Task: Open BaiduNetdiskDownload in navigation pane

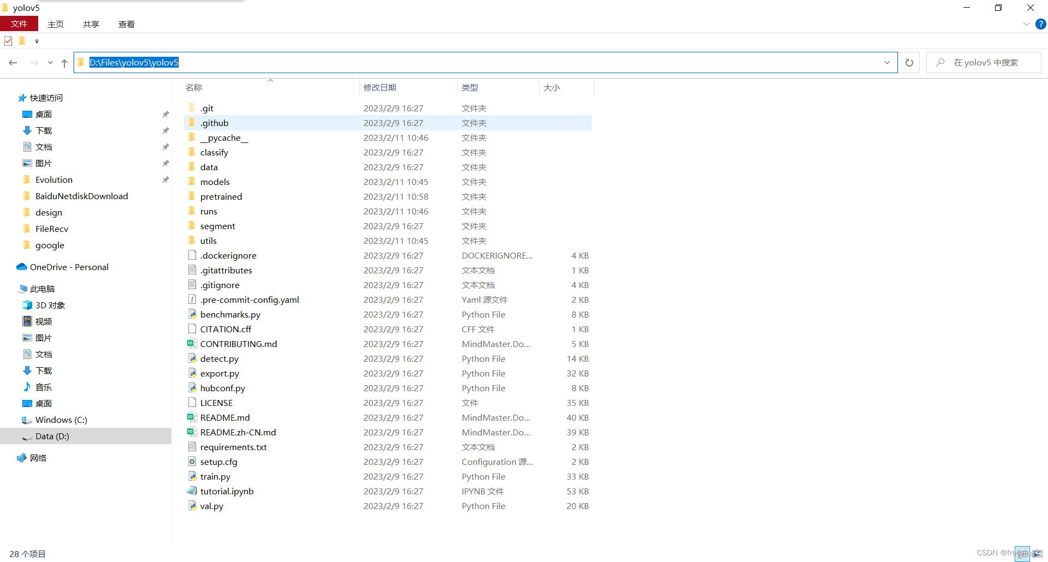Action: [81, 196]
